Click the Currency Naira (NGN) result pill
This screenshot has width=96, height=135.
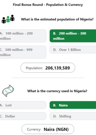[x=48, y=129]
